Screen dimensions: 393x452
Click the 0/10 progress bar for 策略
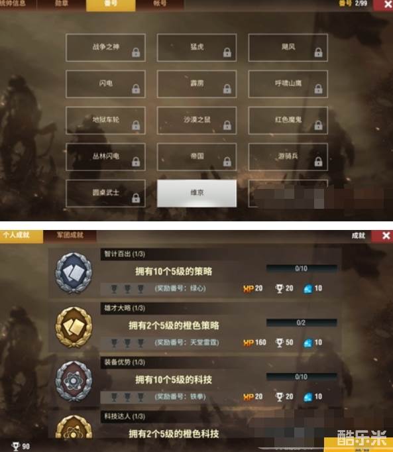click(302, 268)
